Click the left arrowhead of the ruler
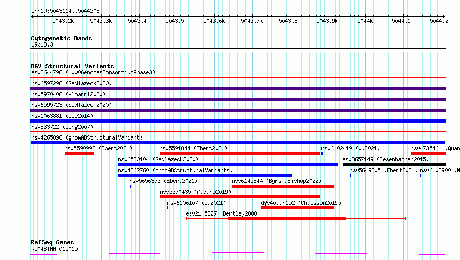This screenshot has height=260, width=460. pos(32,16)
